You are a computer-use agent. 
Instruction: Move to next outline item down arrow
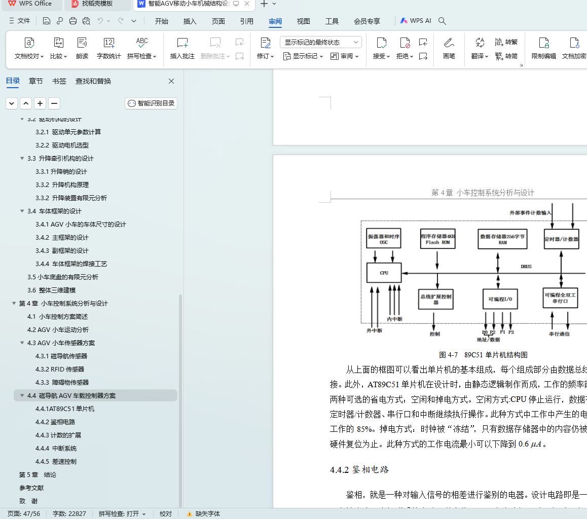pyautogui.click(x=12, y=103)
